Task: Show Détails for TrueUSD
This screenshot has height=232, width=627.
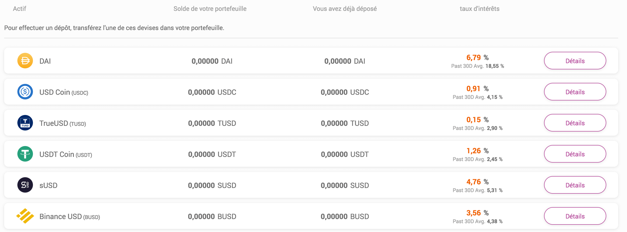Action: coord(575,123)
